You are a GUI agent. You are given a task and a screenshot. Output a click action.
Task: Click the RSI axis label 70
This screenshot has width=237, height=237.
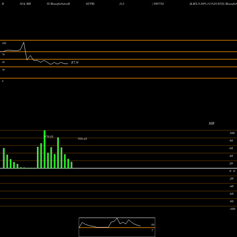pos(3,55)
